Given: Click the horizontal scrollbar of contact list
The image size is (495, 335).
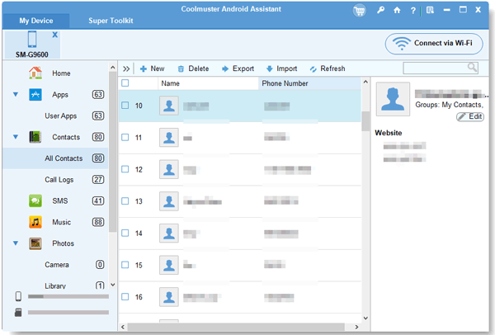Looking at the screenshot, I should (236, 327).
